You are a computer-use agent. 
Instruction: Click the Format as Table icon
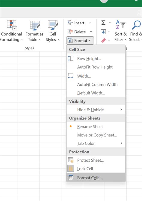coord(35,25)
